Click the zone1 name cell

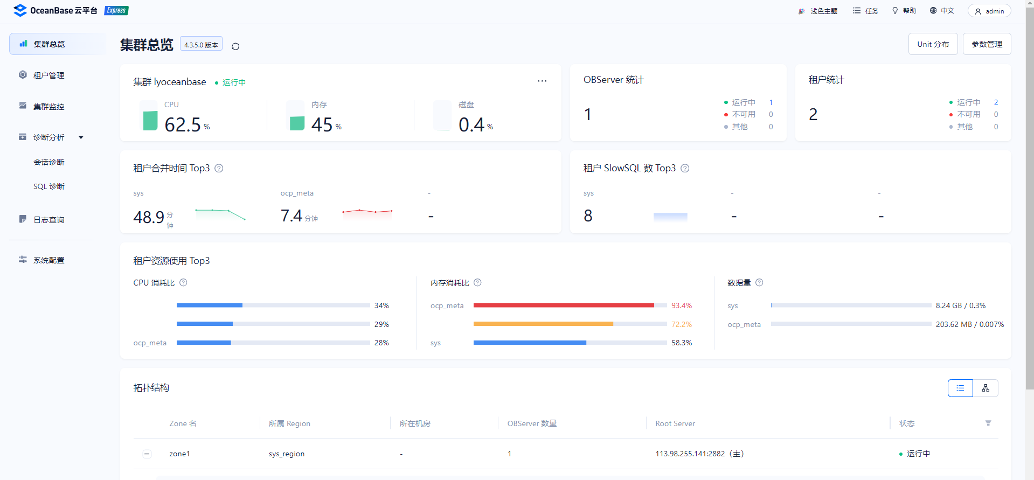(179, 454)
